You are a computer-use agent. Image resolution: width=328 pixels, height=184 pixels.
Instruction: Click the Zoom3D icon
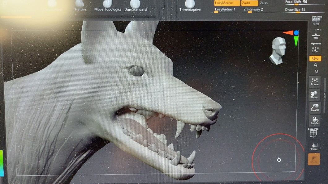coord(315,108)
